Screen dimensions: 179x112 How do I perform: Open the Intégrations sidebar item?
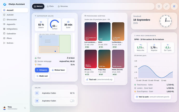point(15,29)
